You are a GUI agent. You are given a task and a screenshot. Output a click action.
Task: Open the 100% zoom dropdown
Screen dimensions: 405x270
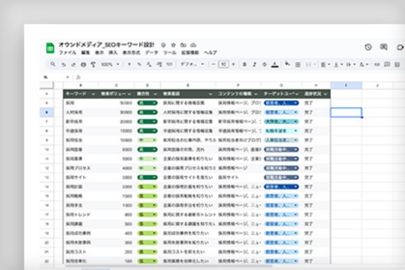click(110, 64)
